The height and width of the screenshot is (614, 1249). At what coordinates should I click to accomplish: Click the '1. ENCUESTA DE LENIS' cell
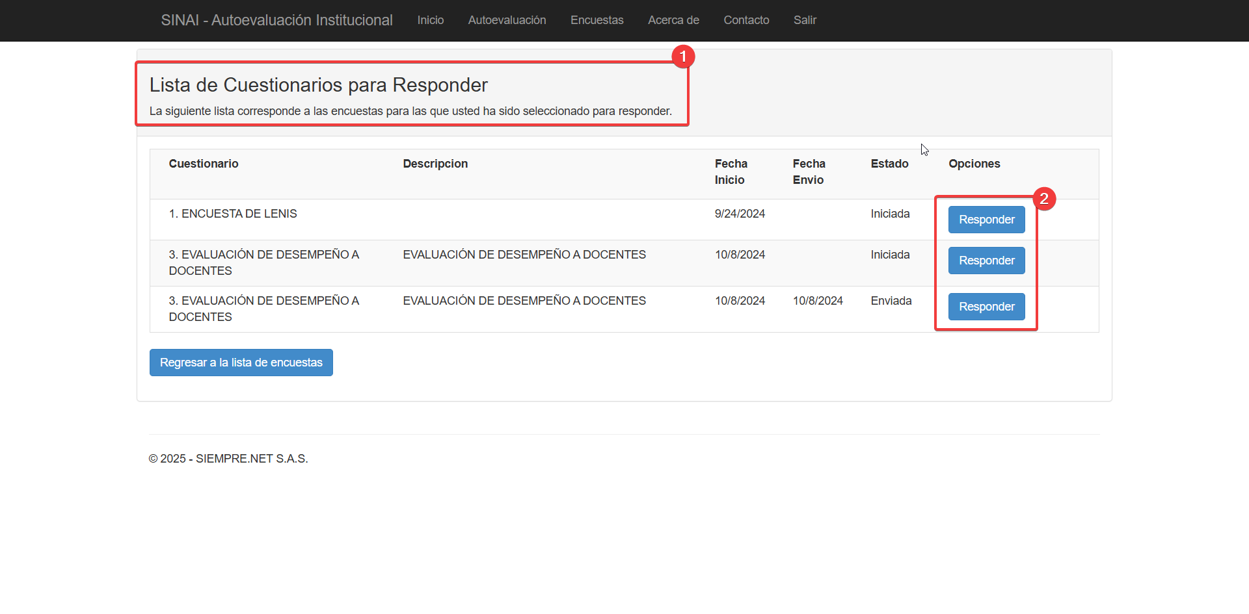click(233, 214)
